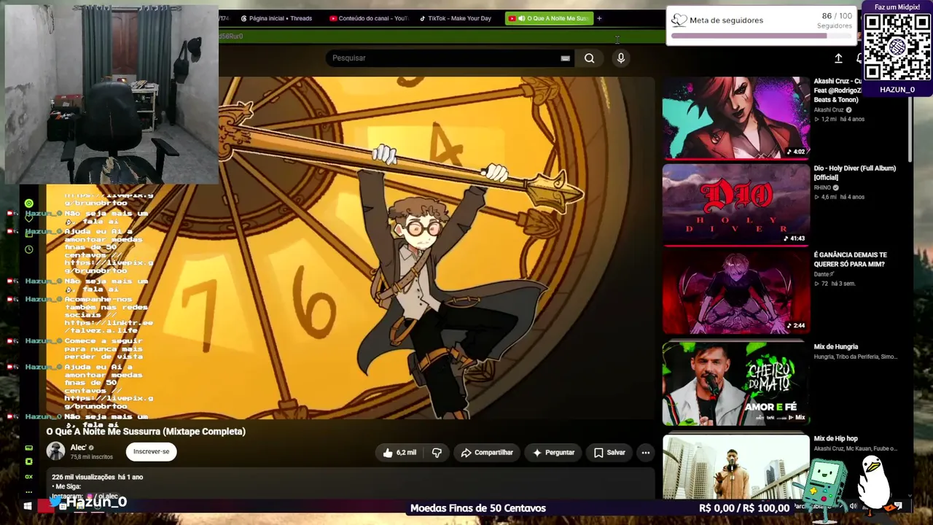Screen dimensions: 933x525
Task: Like the video with 6,2 mil likes
Action: (399, 453)
